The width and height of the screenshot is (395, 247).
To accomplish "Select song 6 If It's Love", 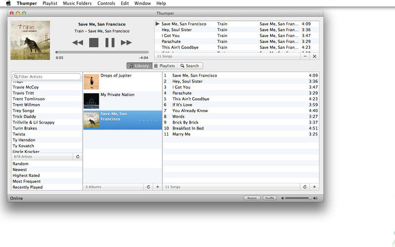I will click(241, 105).
